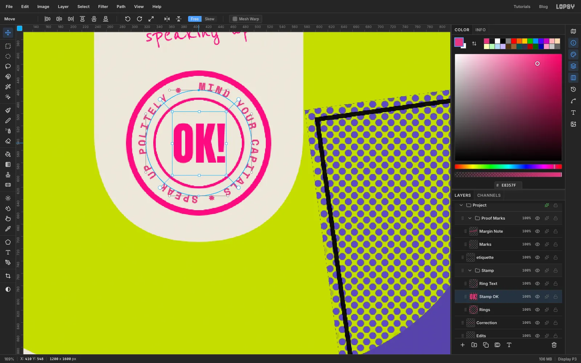581x363 pixels.
Task: Delete layer with the trash icon
Action: point(554,345)
